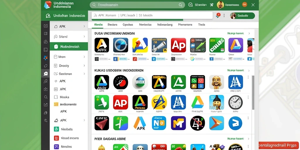Expand the Srlanl sidebar entry
Image resolution: width=300 pixels, height=150 pixels.
pyautogui.click(x=84, y=37)
